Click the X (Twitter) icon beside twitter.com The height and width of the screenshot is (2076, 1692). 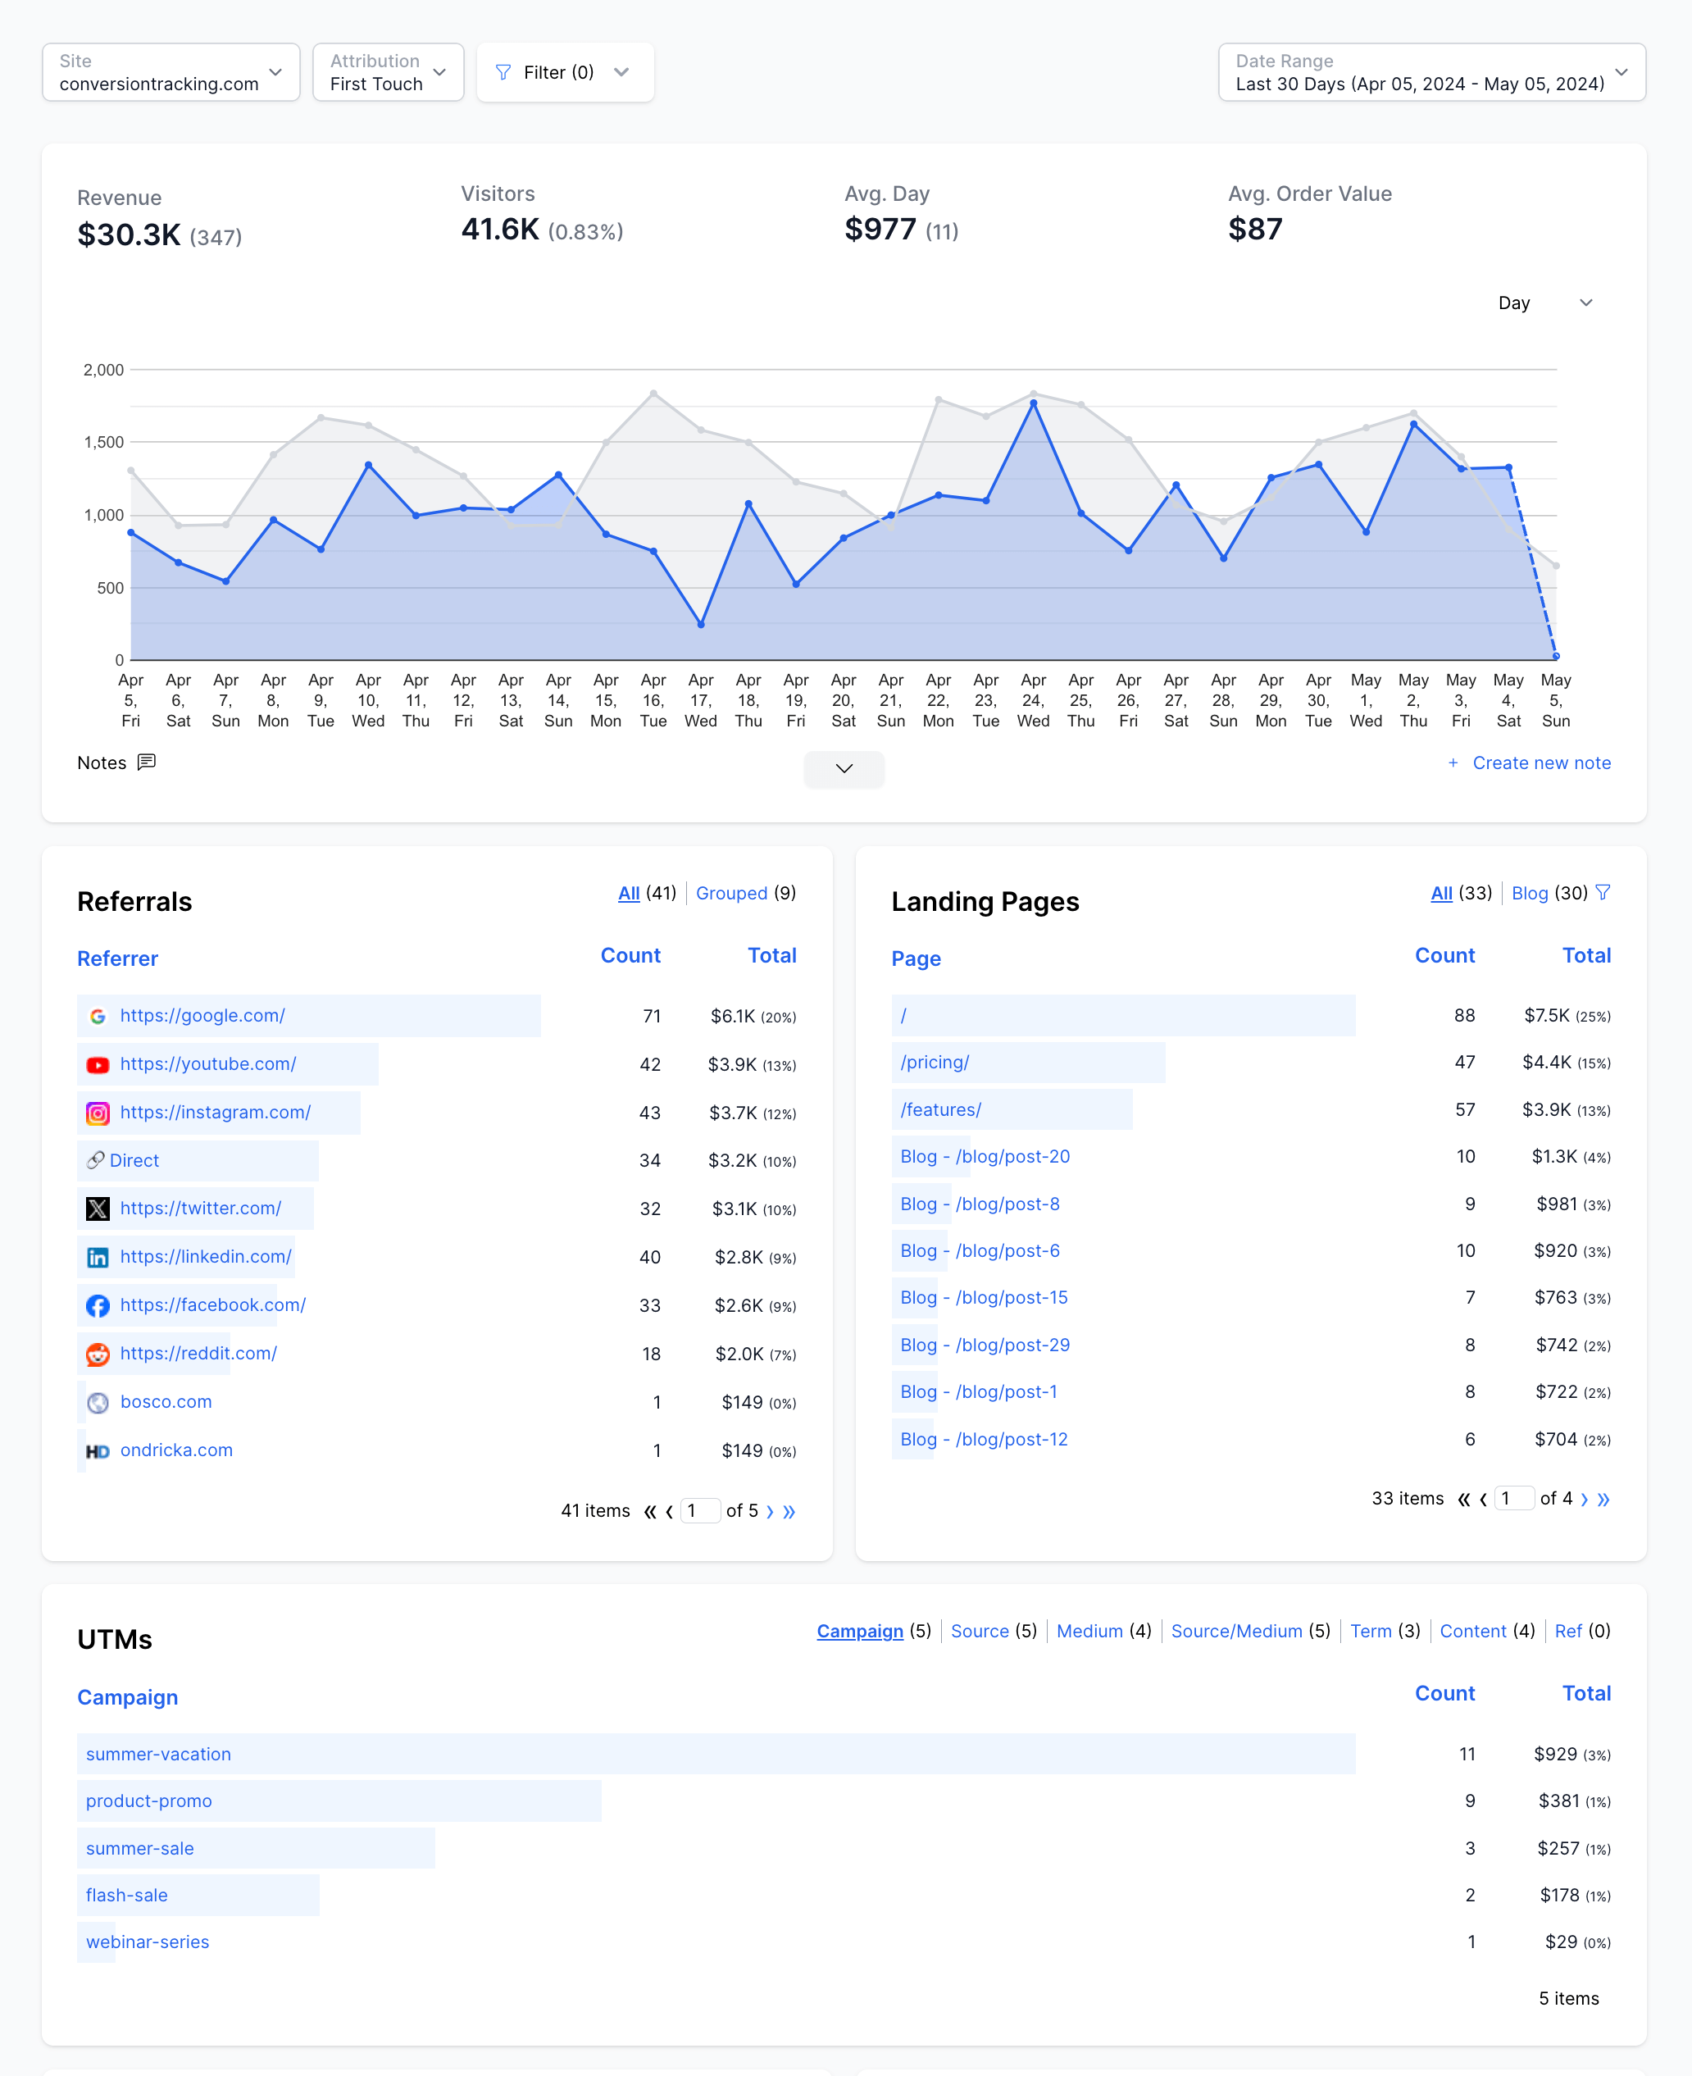[98, 1209]
